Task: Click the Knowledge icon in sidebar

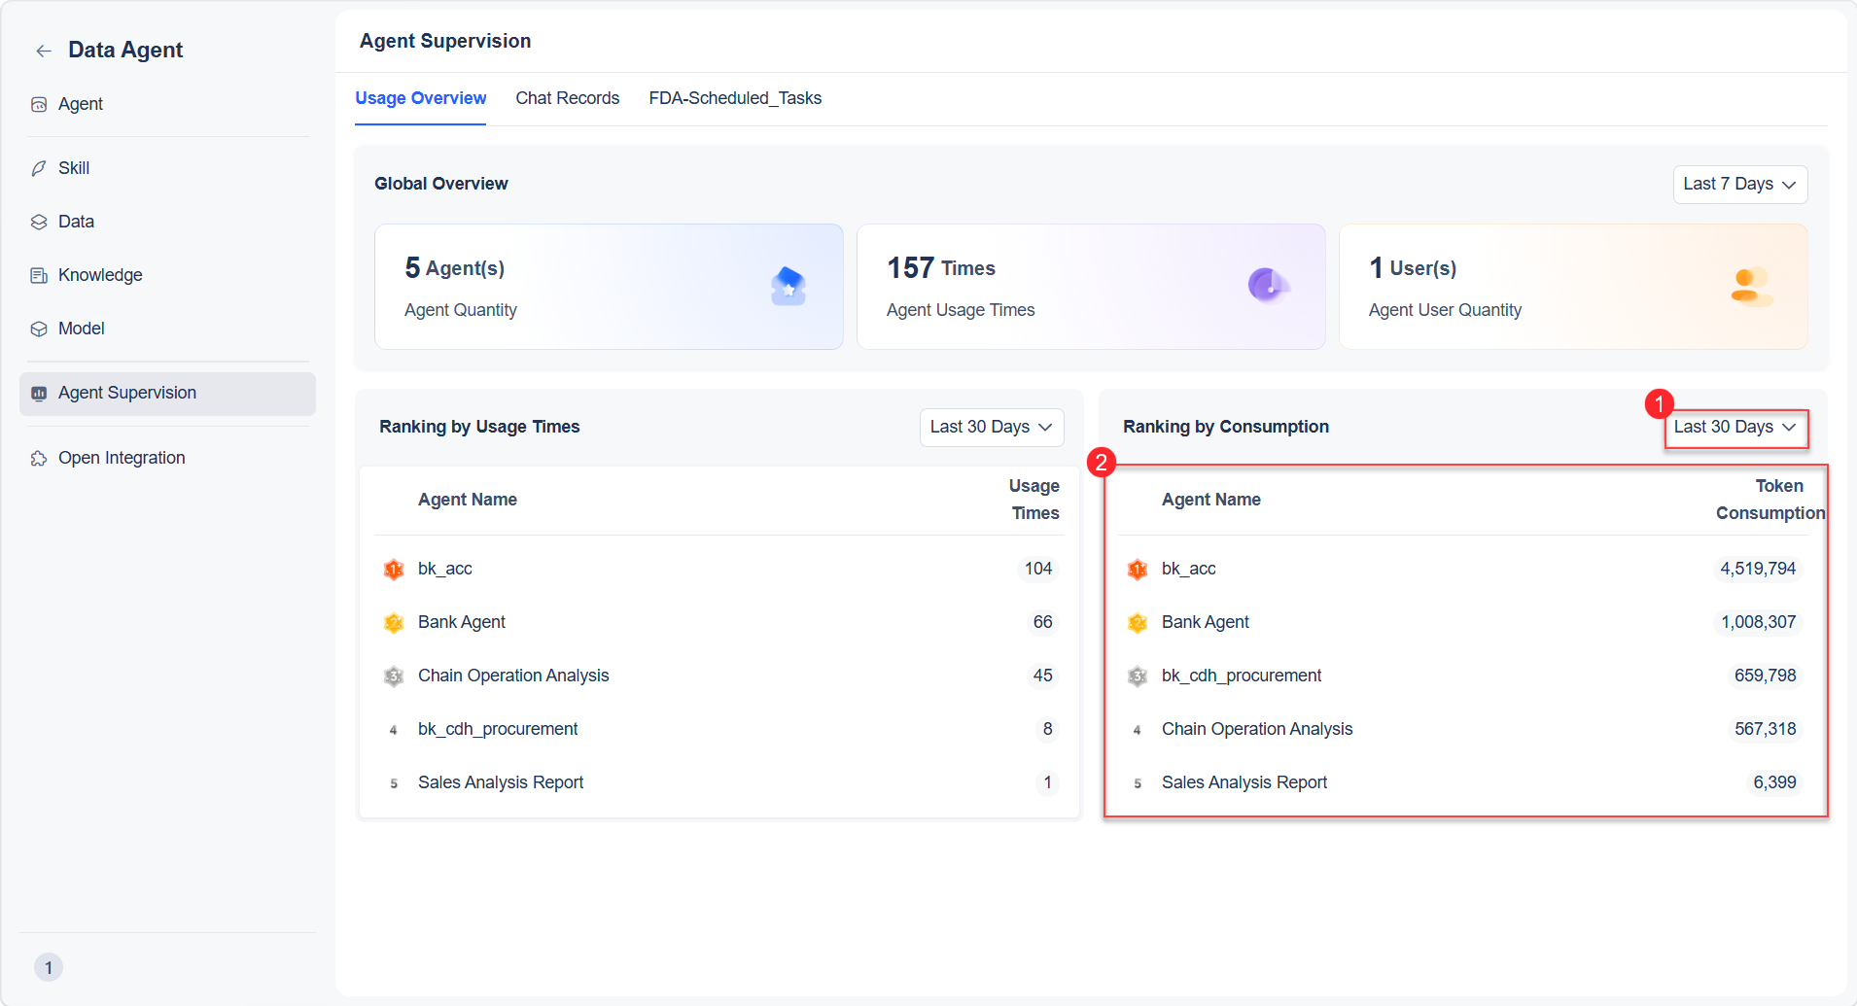Action: coord(39,275)
